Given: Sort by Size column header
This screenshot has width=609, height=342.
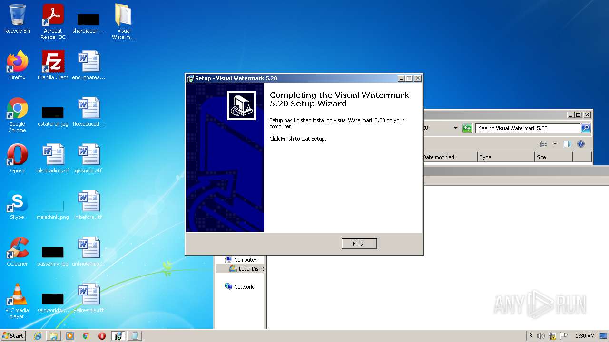Looking at the screenshot, I should [553, 157].
